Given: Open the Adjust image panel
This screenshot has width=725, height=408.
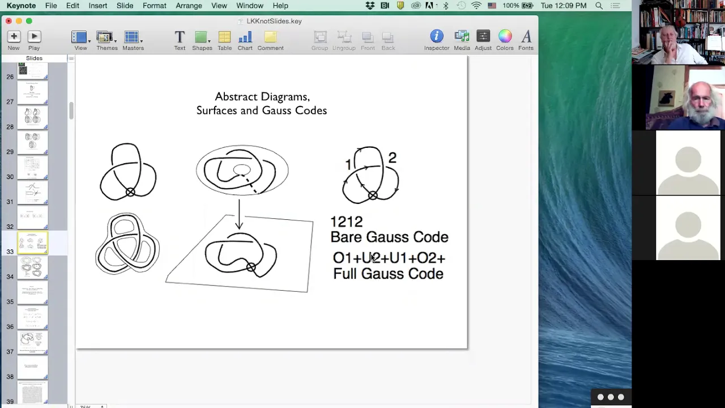Looking at the screenshot, I should coord(483,40).
